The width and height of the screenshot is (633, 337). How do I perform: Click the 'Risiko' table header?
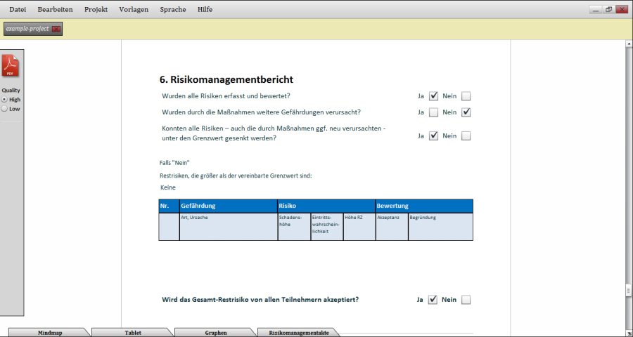point(326,206)
